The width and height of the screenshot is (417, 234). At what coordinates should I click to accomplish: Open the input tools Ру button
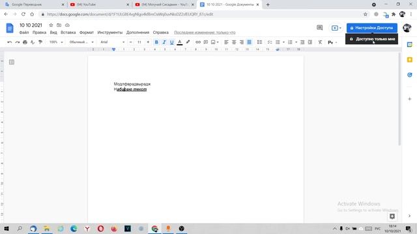coord(330,42)
